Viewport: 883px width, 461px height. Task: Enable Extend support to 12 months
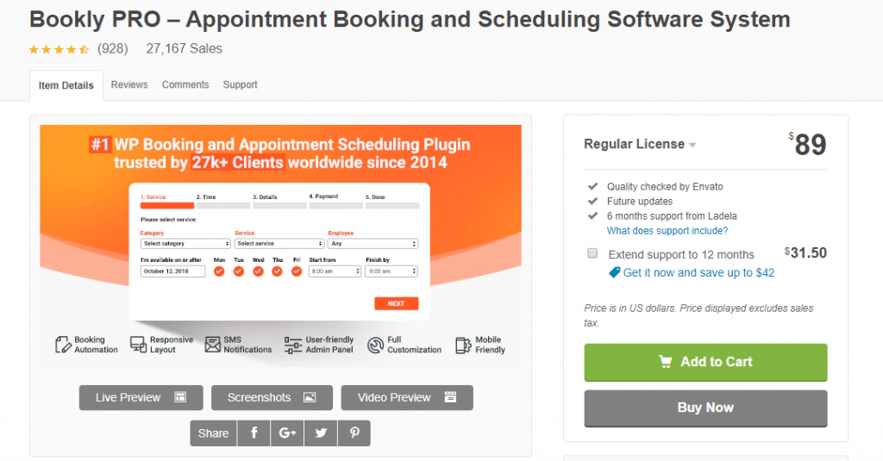point(592,253)
